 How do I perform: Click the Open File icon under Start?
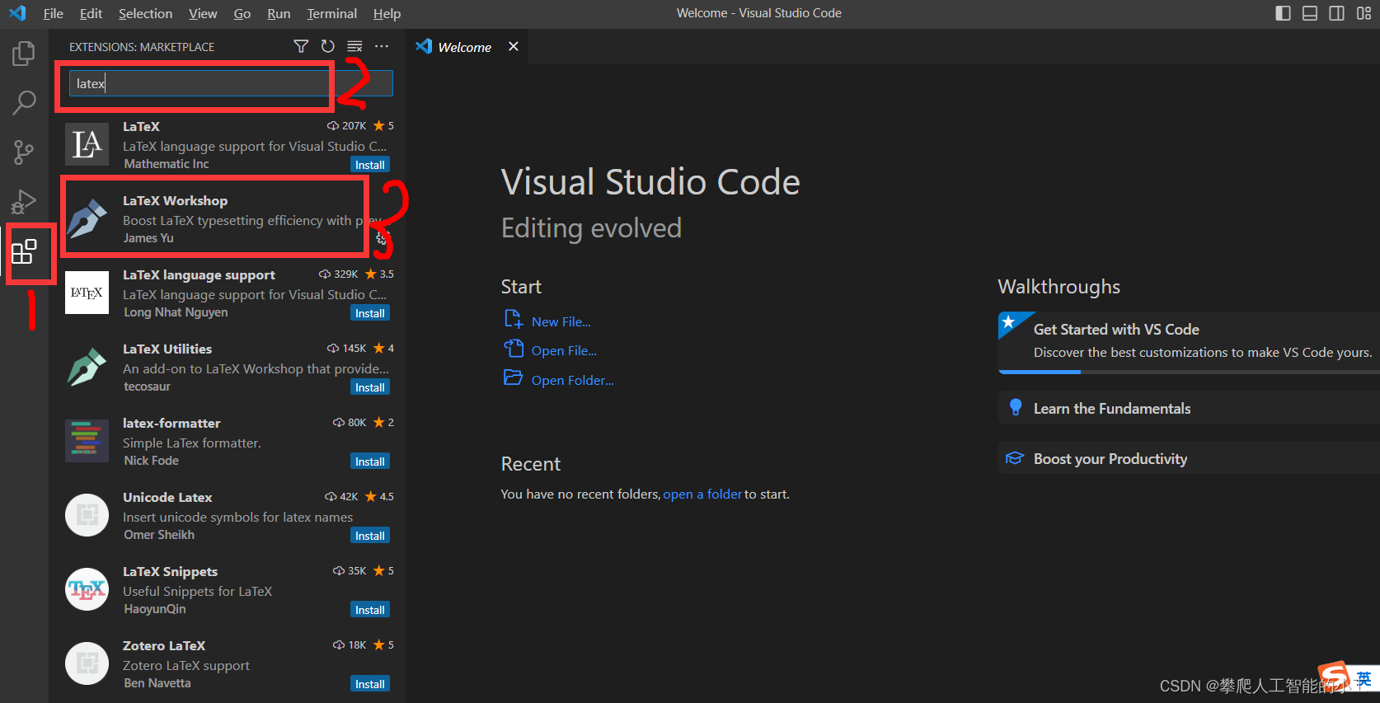513,349
